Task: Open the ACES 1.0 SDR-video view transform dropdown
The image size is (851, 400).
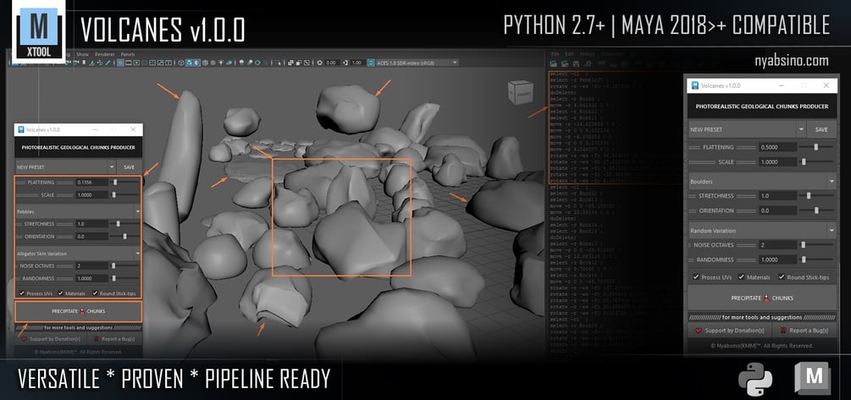Action: pyautogui.click(x=418, y=63)
